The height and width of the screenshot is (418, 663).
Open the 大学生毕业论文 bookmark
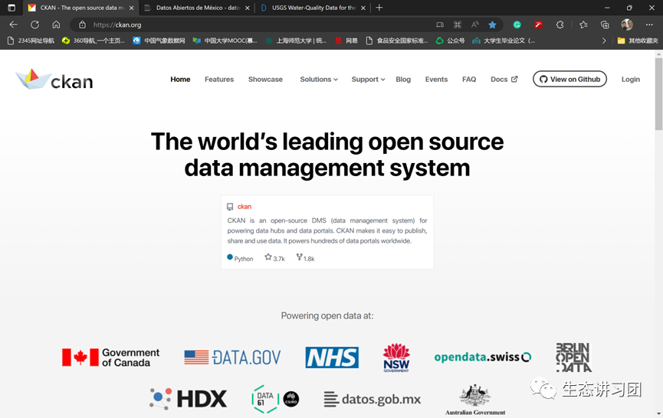504,41
